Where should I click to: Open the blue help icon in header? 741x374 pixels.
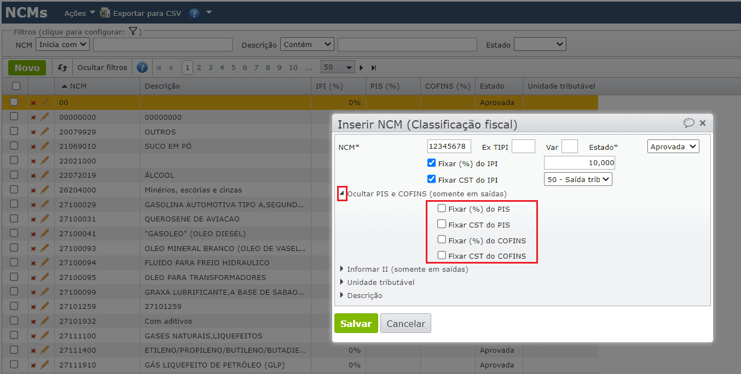tap(194, 13)
